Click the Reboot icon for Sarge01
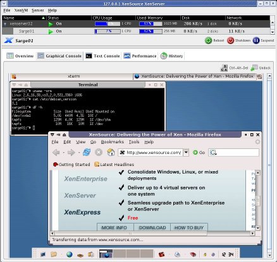This screenshot has height=262, width=277. pyautogui.click(x=208, y=40)
